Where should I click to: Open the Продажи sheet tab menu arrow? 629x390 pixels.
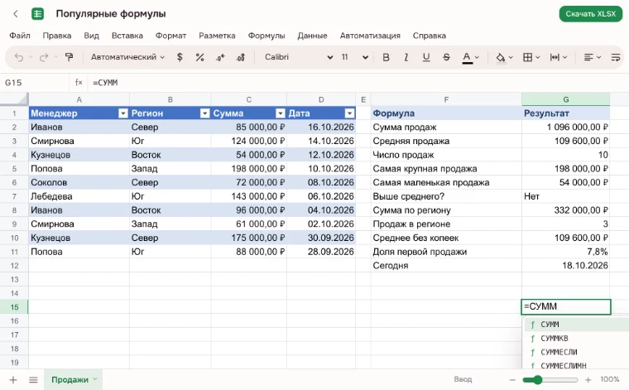[x=95, y=378]
